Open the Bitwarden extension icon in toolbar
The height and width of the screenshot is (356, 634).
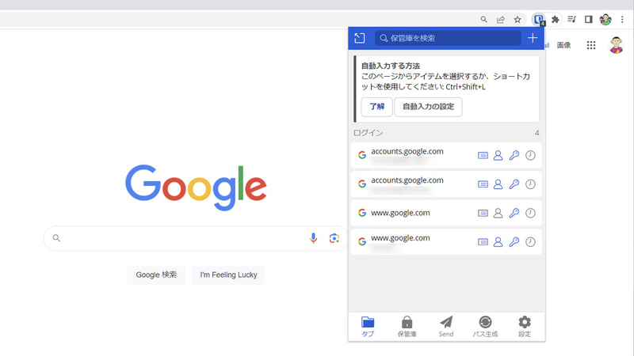point(539,19)
